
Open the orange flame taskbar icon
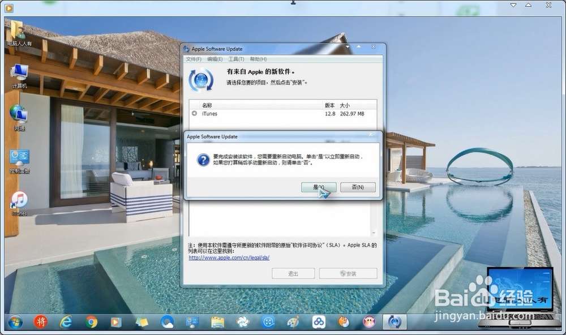point(344,321)
